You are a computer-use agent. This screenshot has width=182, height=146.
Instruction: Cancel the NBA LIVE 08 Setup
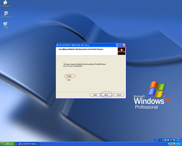[x=119, y=95]
